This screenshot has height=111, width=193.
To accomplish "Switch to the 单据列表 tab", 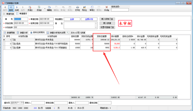I will point(9,14).
